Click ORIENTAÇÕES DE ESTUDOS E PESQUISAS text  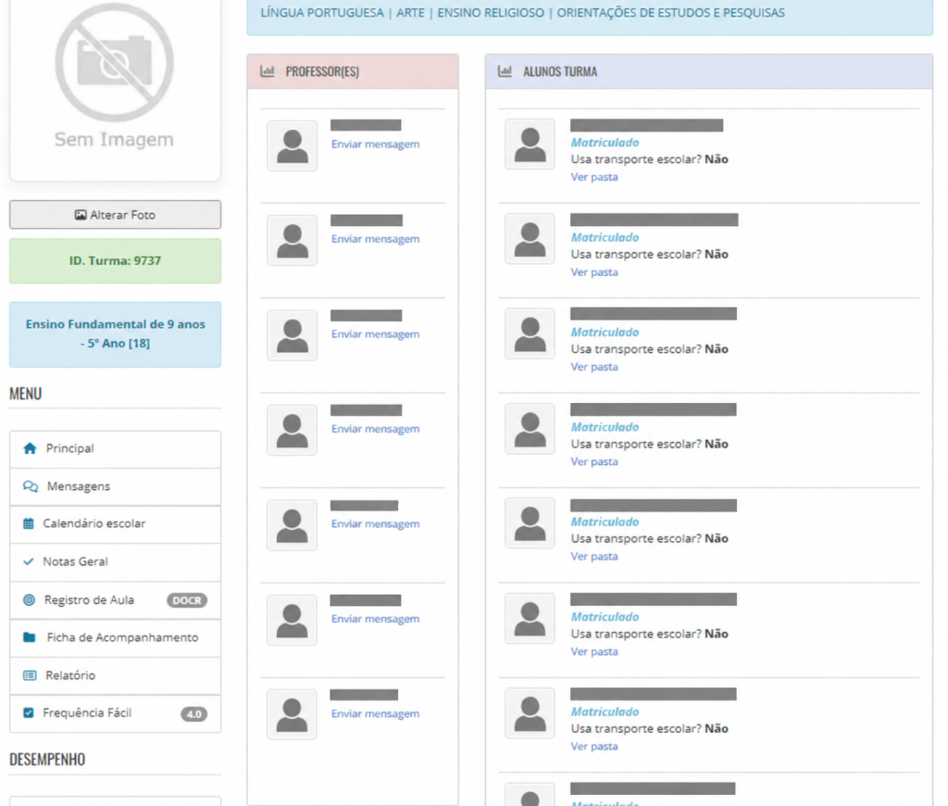pyautogui.click(x=671, y=13)
